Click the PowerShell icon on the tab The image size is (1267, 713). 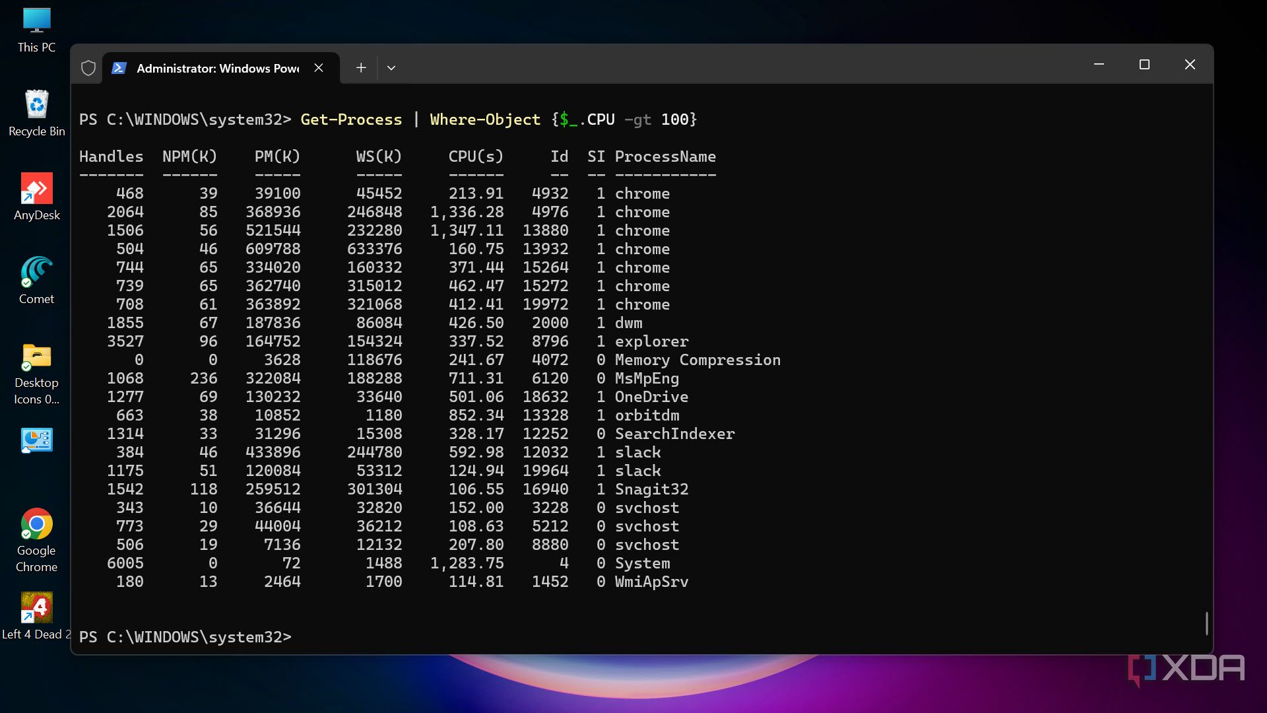tap(119, 68)
